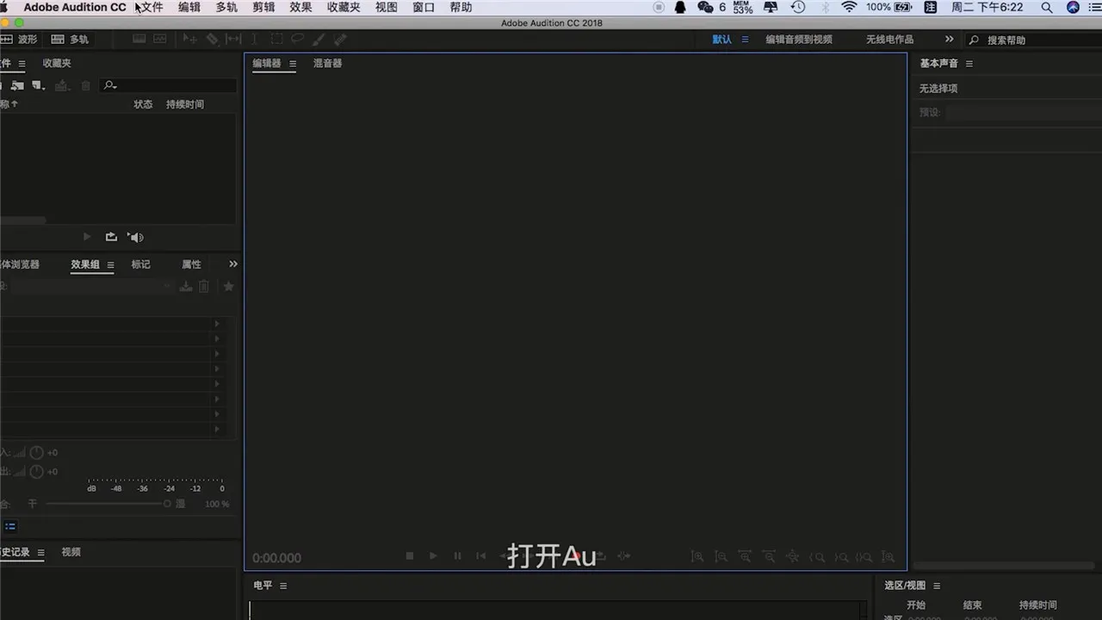Open the 效果组 tab
The width and height of the screenshot is (1102, 620).
pos(85,264)
